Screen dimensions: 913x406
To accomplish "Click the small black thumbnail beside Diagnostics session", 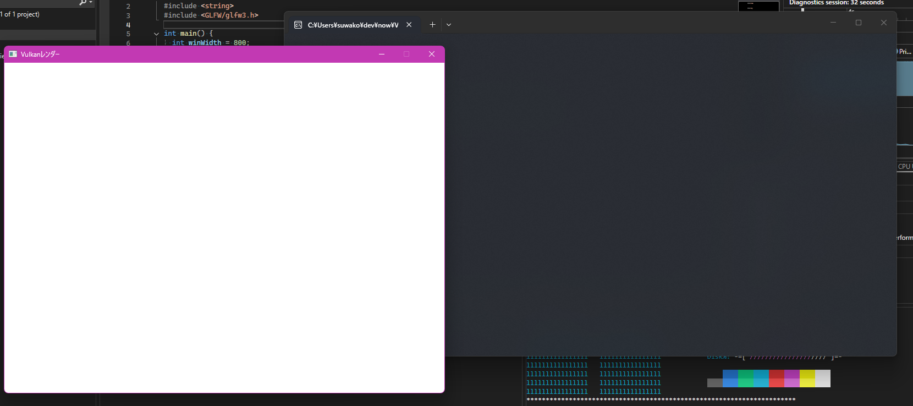I will [x=758, y=6].
